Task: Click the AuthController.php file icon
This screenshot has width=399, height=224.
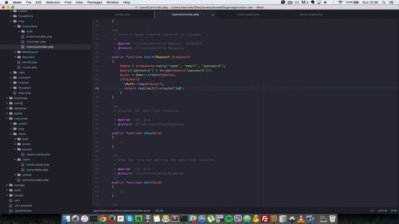Action: (22, 37)
